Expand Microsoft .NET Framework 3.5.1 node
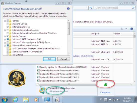This screenshot has width=137, height=103. click(5, 39)
